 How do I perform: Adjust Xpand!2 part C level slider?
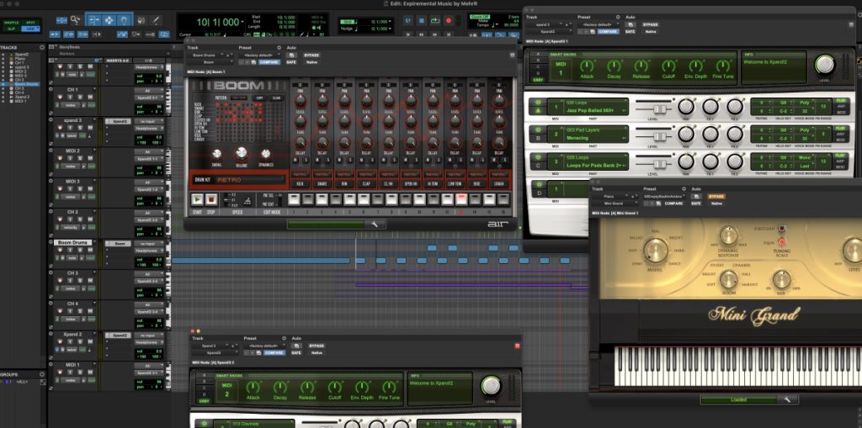click(x=660, y=164)
